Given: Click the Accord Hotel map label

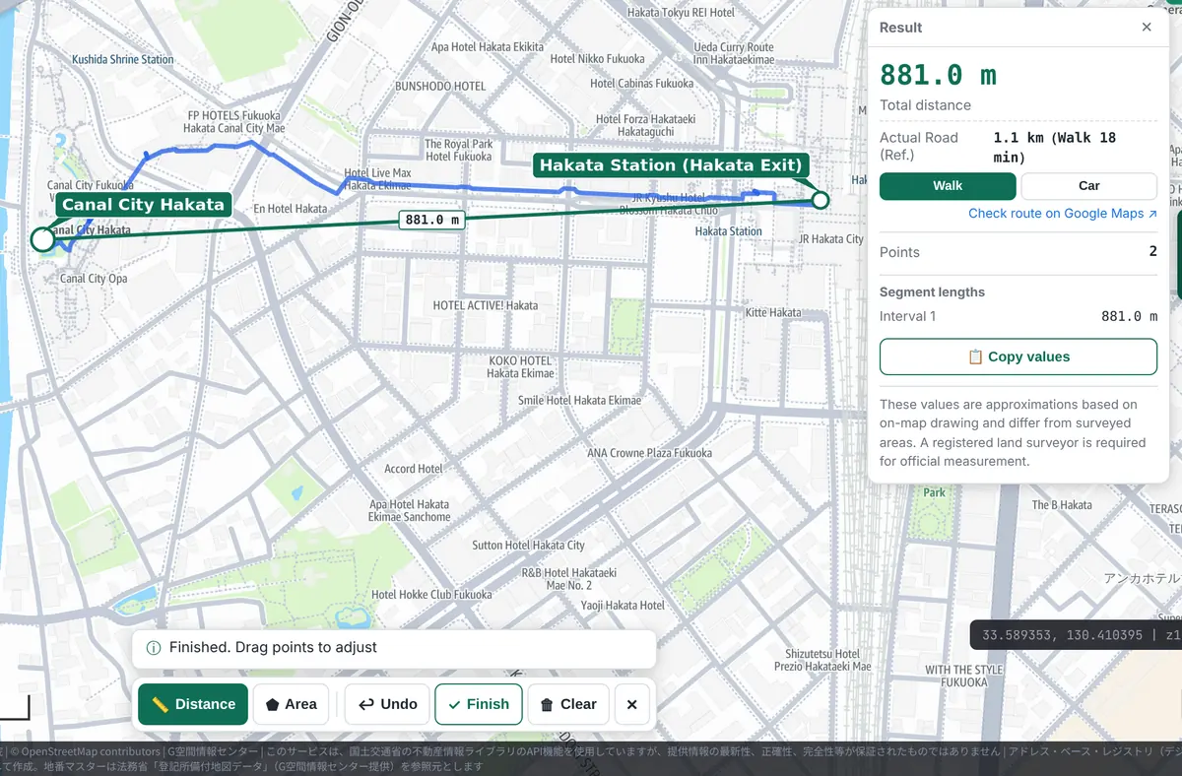Looking at the screenshot, I should (x=414, y=469).
